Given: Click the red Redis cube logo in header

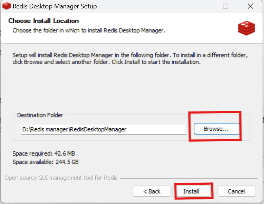Looking at the screenshot, I should [x=246, y=28].
